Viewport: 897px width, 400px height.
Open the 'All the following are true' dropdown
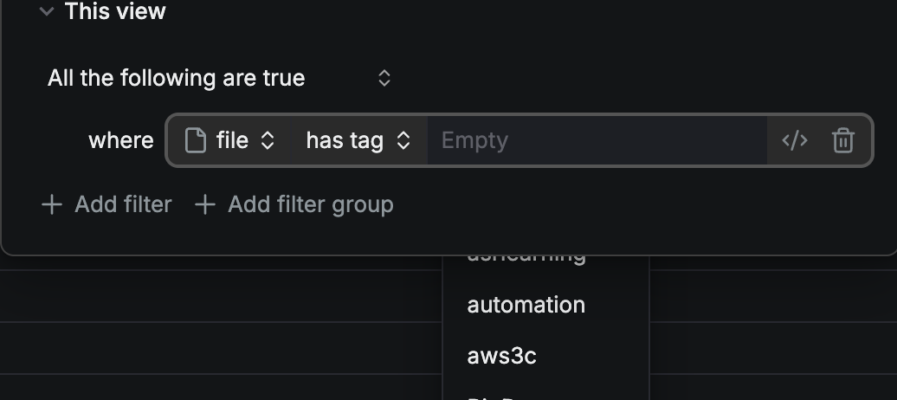pos(177,78)
